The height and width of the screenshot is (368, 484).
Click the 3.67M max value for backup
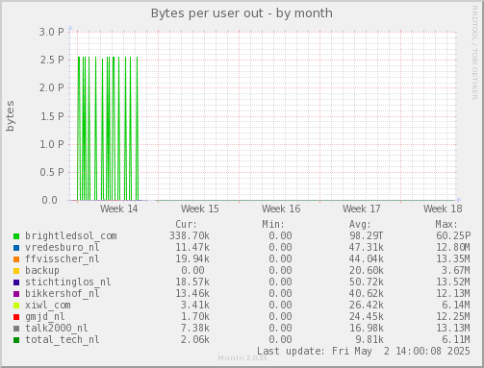(456, 271)
